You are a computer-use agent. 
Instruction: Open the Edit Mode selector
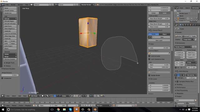[x=34, y=96]
